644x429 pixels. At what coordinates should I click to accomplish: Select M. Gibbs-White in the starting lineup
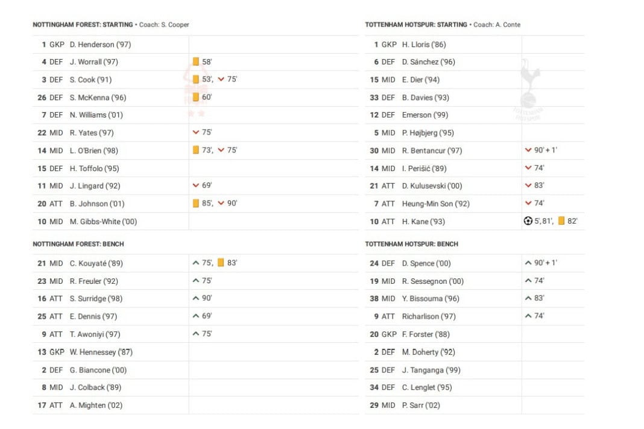click(x=103, y=221)
